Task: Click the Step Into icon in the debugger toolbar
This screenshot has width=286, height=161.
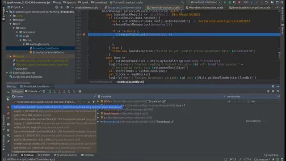Action: 55,91
